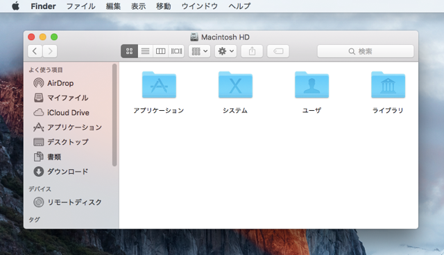
Task: Click the Macintosh HD title bar drive icon
Action: click(x=194, y=37)
